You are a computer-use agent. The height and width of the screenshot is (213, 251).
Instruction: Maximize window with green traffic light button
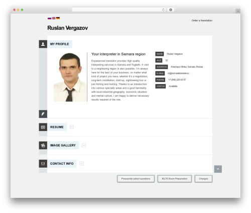22,10
